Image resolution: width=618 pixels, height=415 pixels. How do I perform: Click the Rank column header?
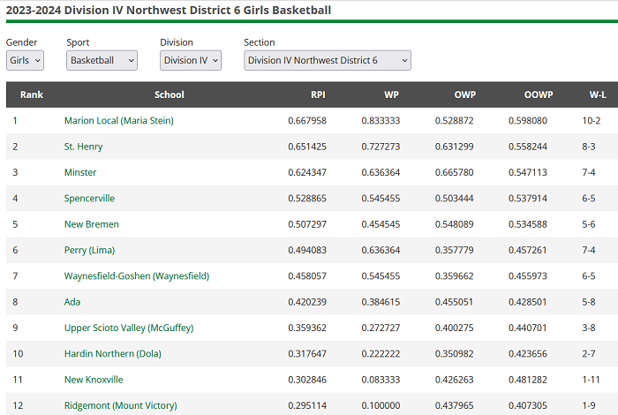pos(32,94)
